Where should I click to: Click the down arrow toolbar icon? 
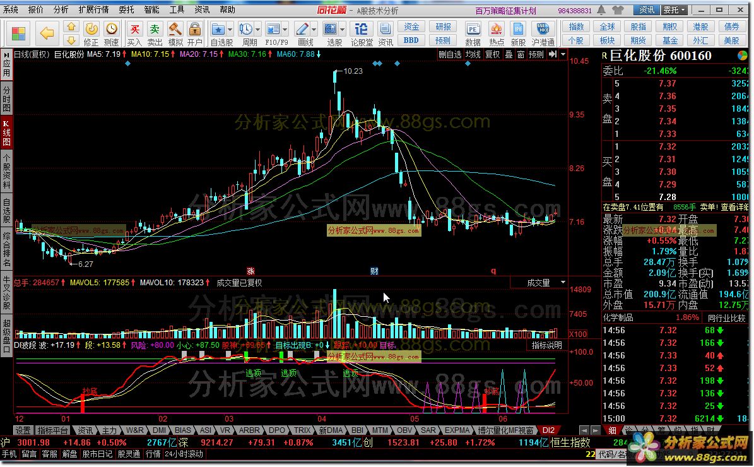coord(71,40)
